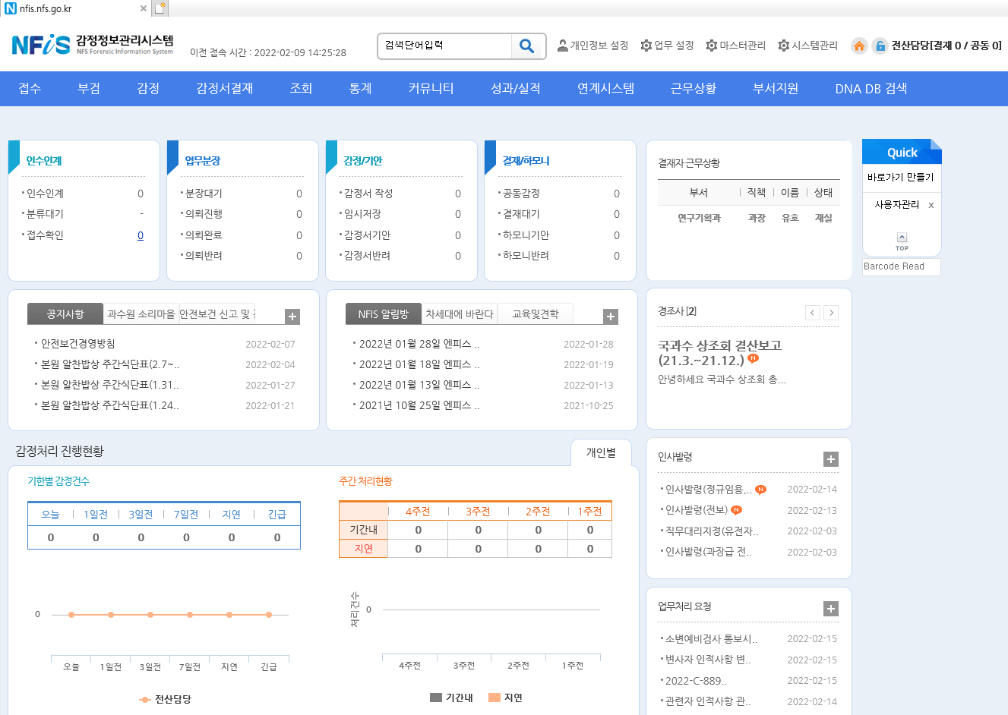
Task: Open 인사발령(전보) entry
Action: [x=697, y=510]
